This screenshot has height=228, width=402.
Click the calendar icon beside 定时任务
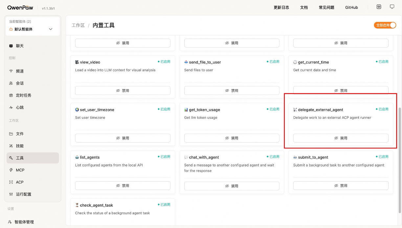[11, 95]
